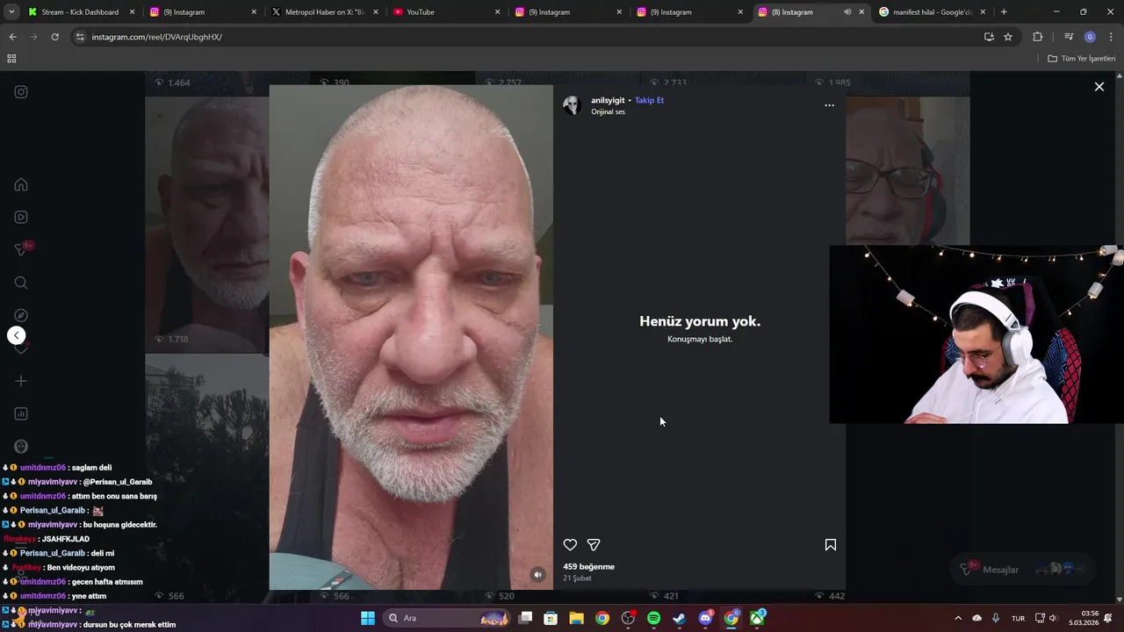
Task: Open the background thumbnail of man with glasses
Action: (x=908, y=170)
